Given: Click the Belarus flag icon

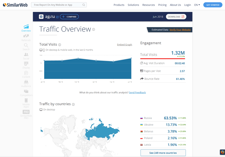Looking at the screenshot, I should pos(141,131).
